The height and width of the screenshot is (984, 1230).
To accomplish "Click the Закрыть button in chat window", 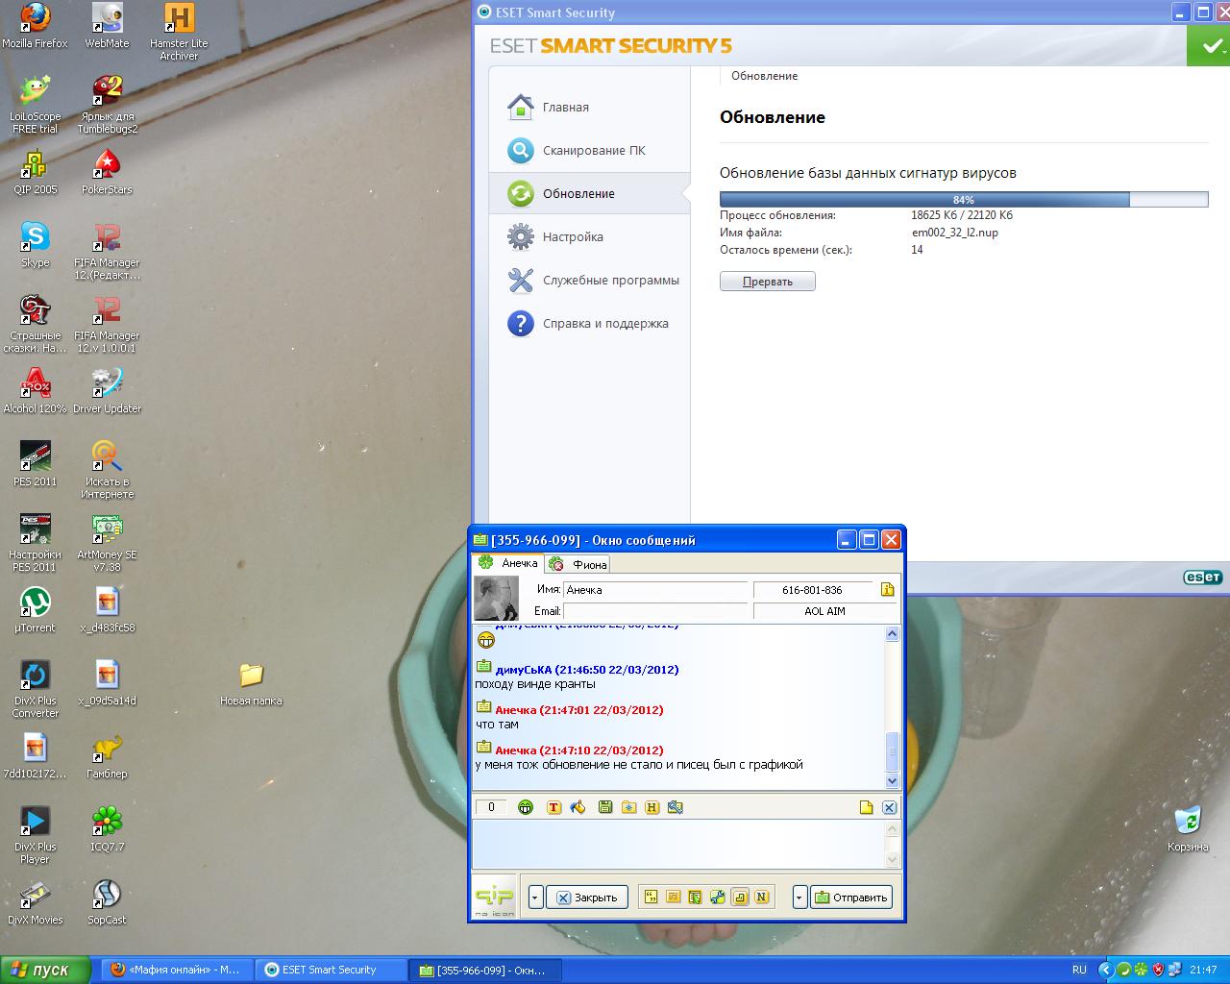I will [587, 897].
